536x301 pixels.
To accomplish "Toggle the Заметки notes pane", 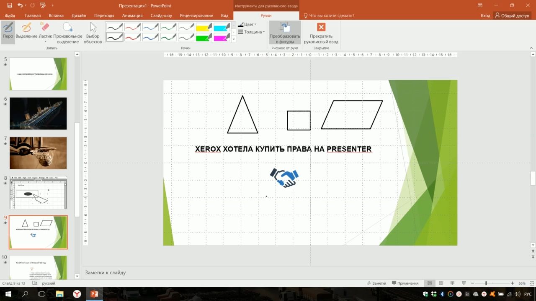I will [376, 283].
